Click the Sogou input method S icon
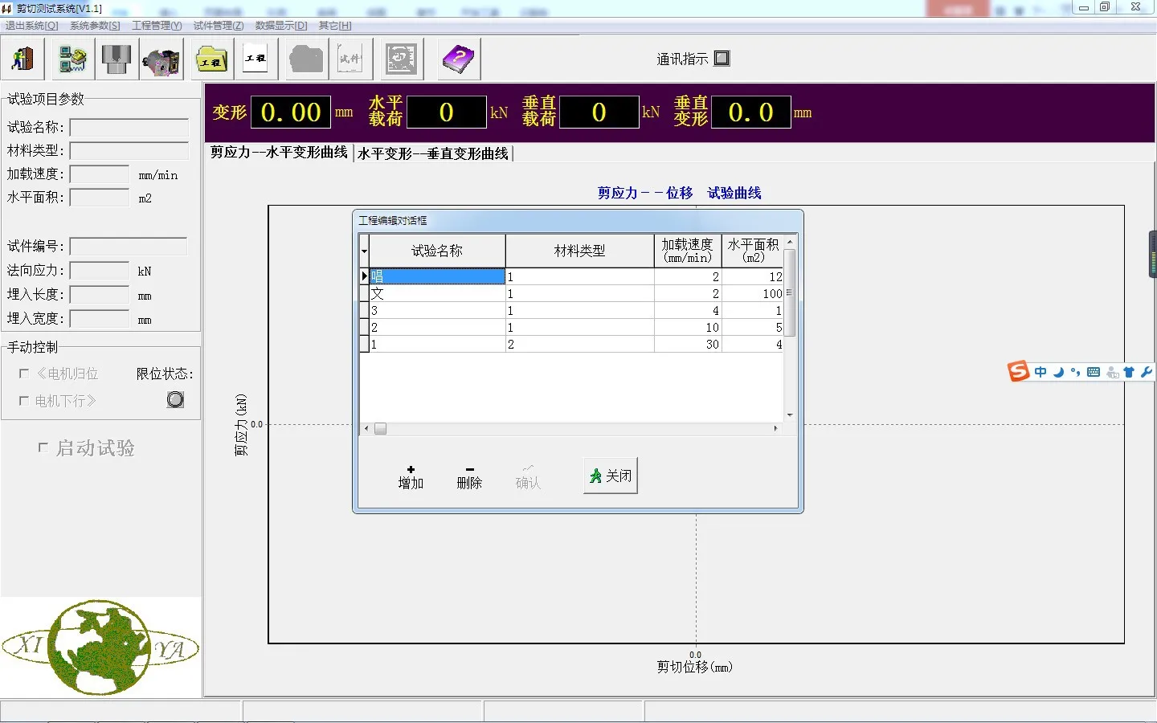 (1019, 371)
